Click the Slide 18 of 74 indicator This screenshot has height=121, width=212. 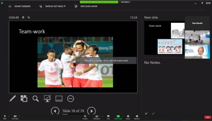click(x=73, y=111)
